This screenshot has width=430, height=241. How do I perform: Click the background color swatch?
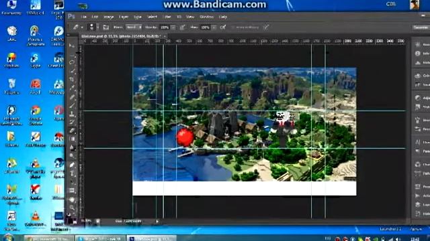(x=75, y=223)
